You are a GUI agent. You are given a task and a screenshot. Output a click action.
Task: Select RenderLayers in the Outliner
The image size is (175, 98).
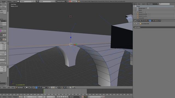[142, 8]
